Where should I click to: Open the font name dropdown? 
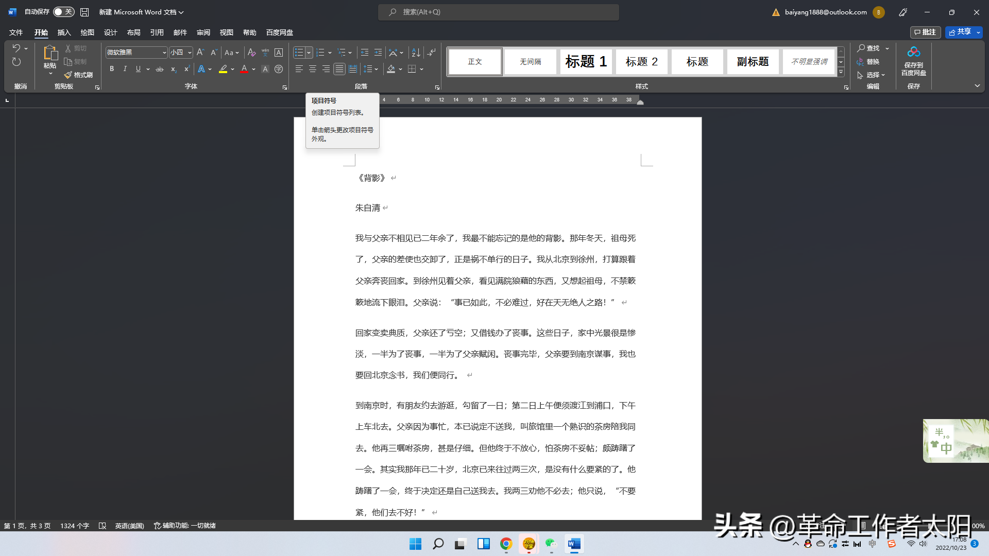pyautogui.click(x=164, y=53)
